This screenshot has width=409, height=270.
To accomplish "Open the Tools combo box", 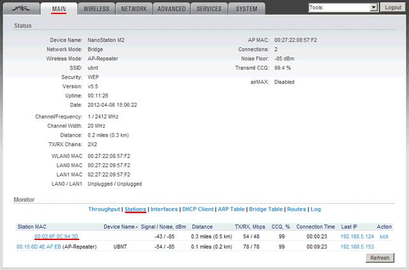I will [343, 7].
